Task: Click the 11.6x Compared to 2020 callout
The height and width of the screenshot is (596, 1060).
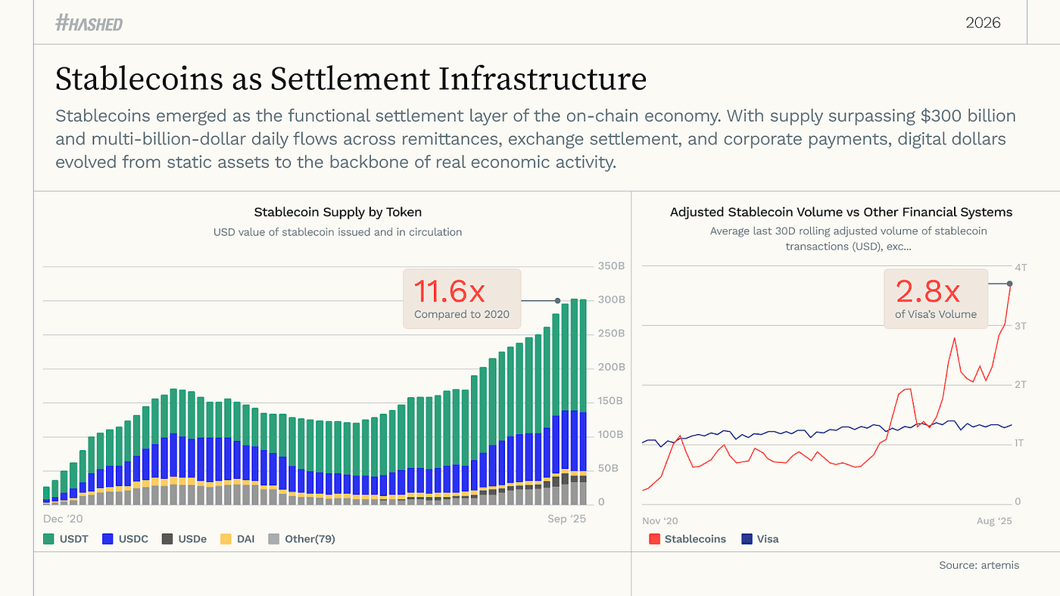Action: coord(462,299)
